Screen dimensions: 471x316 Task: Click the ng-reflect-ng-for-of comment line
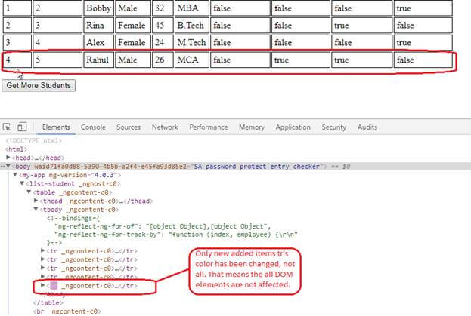point(163,226)
